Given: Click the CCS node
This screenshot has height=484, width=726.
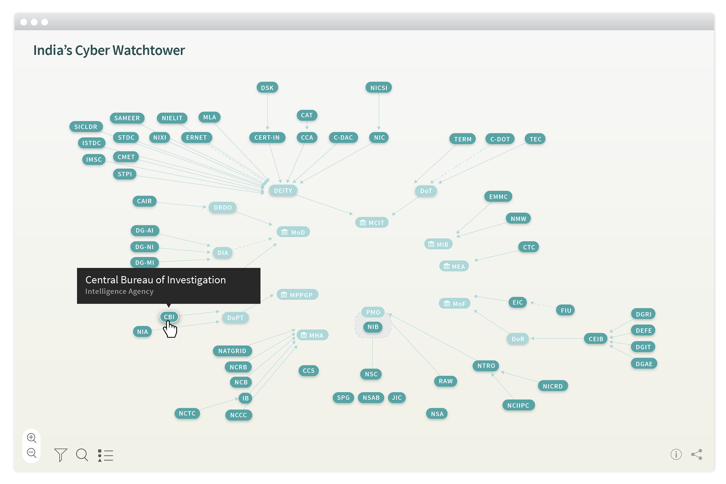Looking at the screenshot, I should [x=309, y=371].
